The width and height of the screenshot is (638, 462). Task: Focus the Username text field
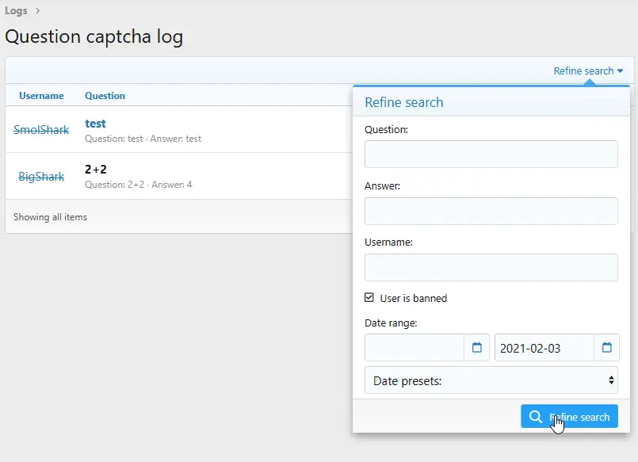click(491, 267)
